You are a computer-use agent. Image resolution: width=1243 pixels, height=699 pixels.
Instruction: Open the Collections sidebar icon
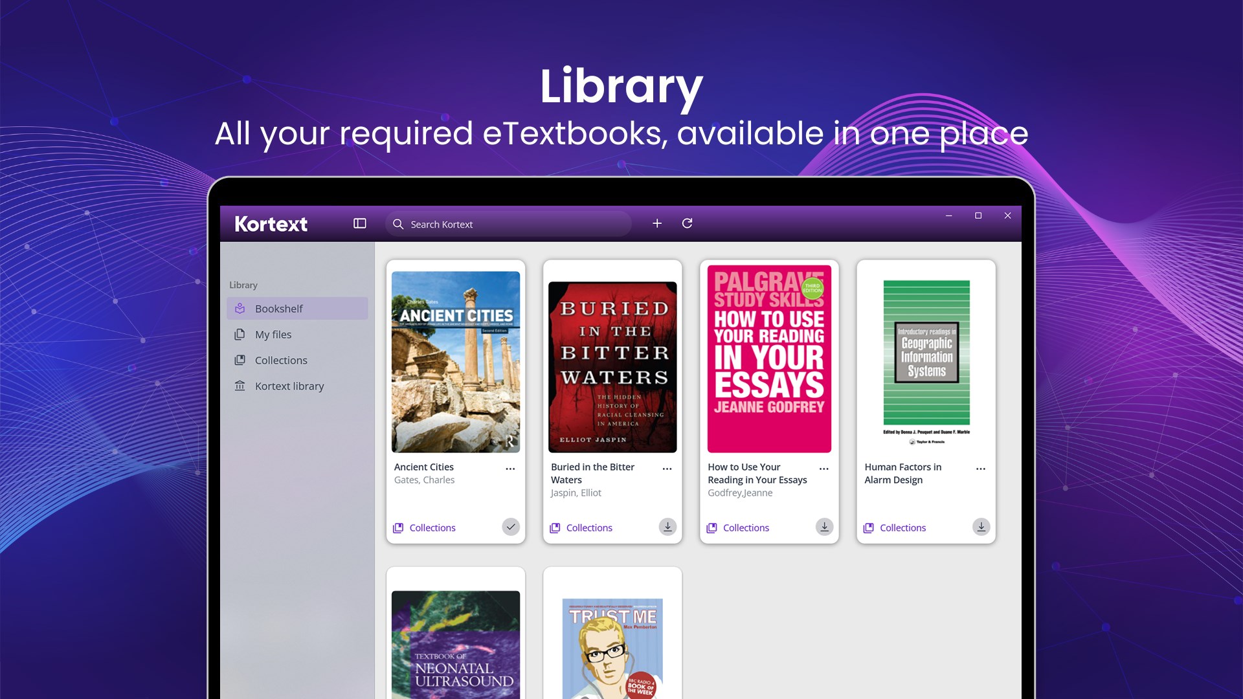point(240,360)
